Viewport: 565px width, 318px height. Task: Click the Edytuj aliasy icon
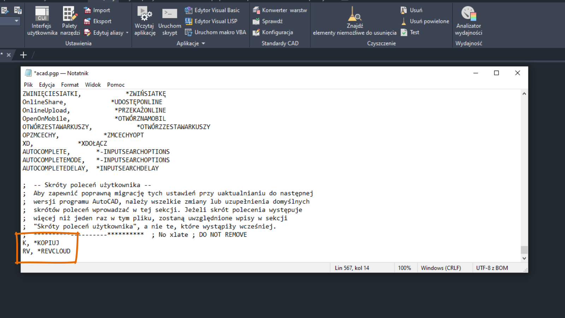coord(88,33)
